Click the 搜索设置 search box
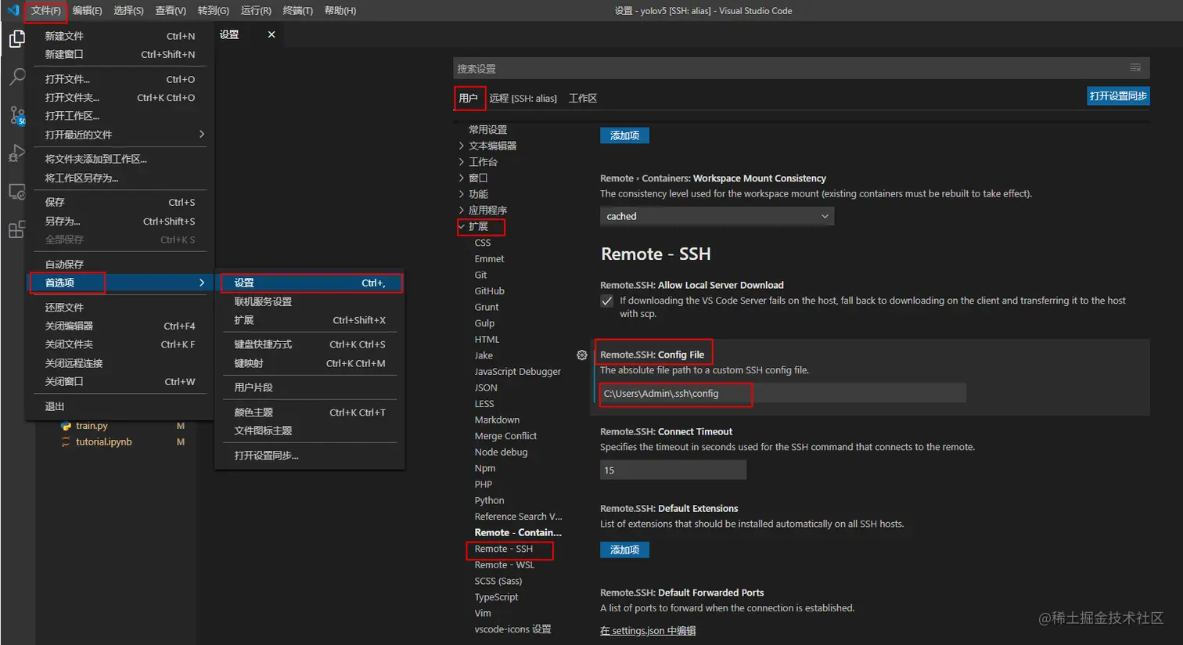The width and height of the screenshot is (1183, 645). tap(801, 68)
